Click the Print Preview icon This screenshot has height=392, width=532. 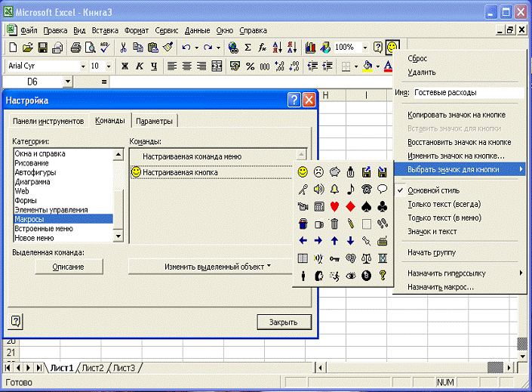point(91,48)
